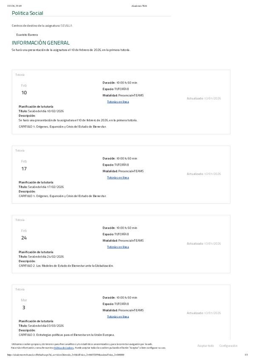Screen dimensions: 255x361
Task: Open Tutorías en línea link for 3 March session
Action: point(118,317)
